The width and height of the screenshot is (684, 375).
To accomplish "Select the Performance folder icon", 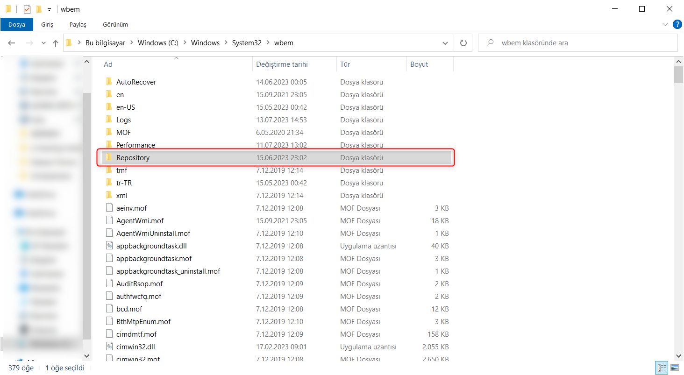I will [109, 145].
